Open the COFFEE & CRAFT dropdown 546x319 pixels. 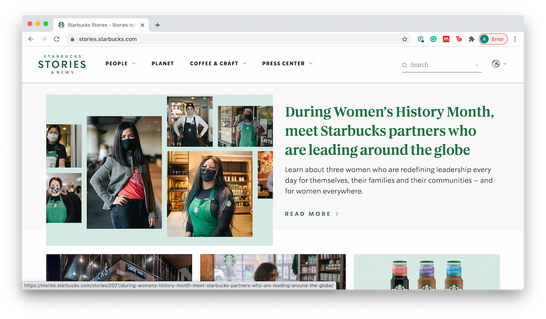coord(218,63)
